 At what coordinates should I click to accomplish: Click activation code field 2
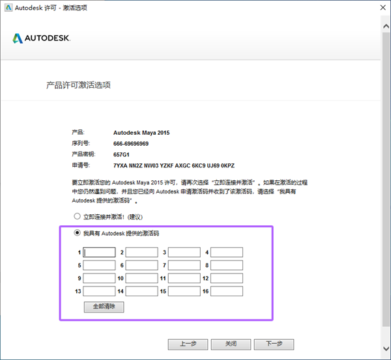141,253
